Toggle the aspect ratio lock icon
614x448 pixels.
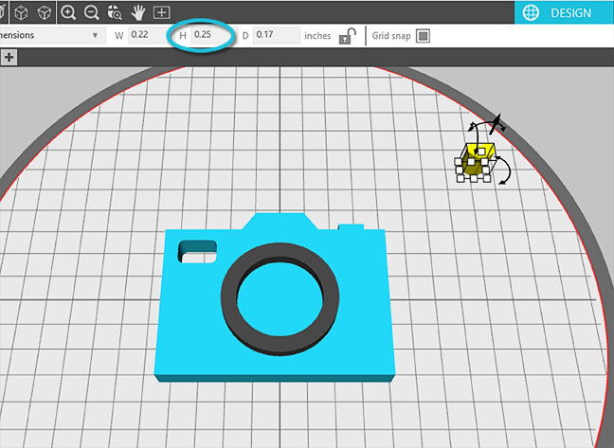[x=347, y=36]
